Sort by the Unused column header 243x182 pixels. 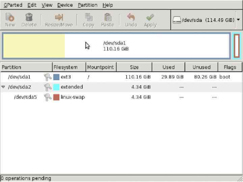tap(201, 67)
